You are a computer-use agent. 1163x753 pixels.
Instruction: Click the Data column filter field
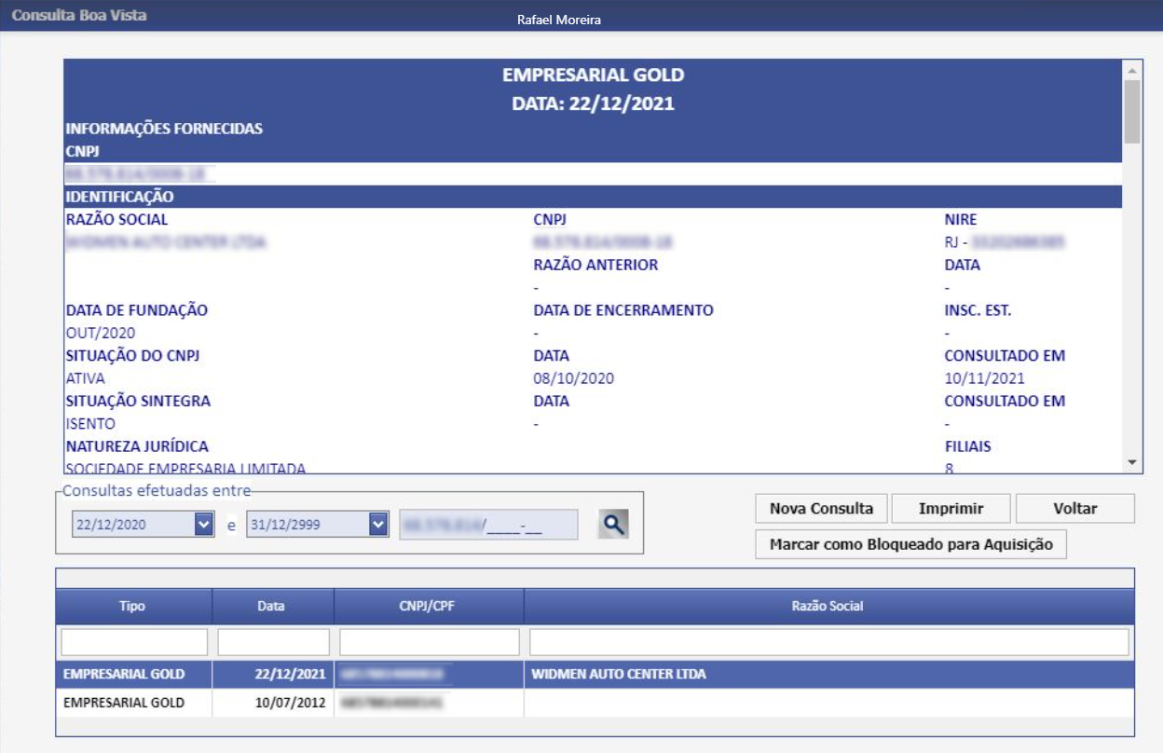coord(273,642)
